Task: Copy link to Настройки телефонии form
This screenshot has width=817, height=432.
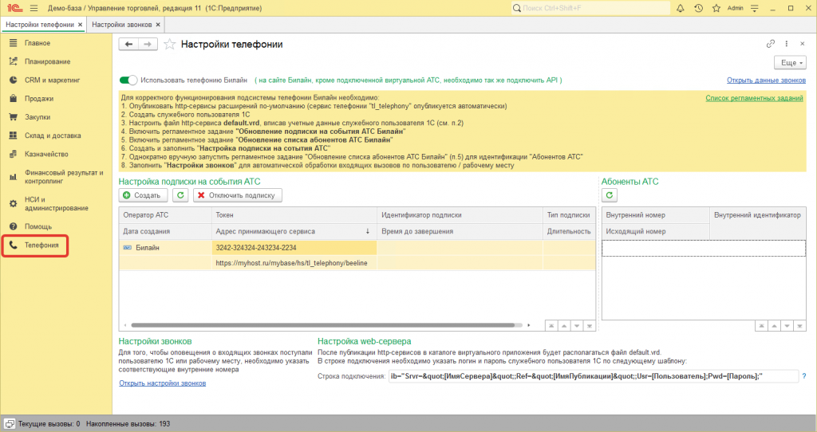Action: pyautogui.click(x=770, y=44)
